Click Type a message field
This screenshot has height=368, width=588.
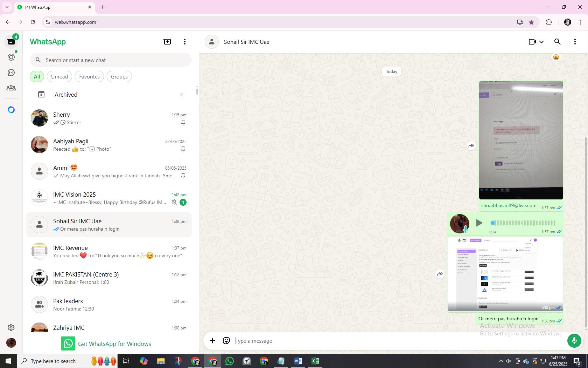[x=399, y=341]
